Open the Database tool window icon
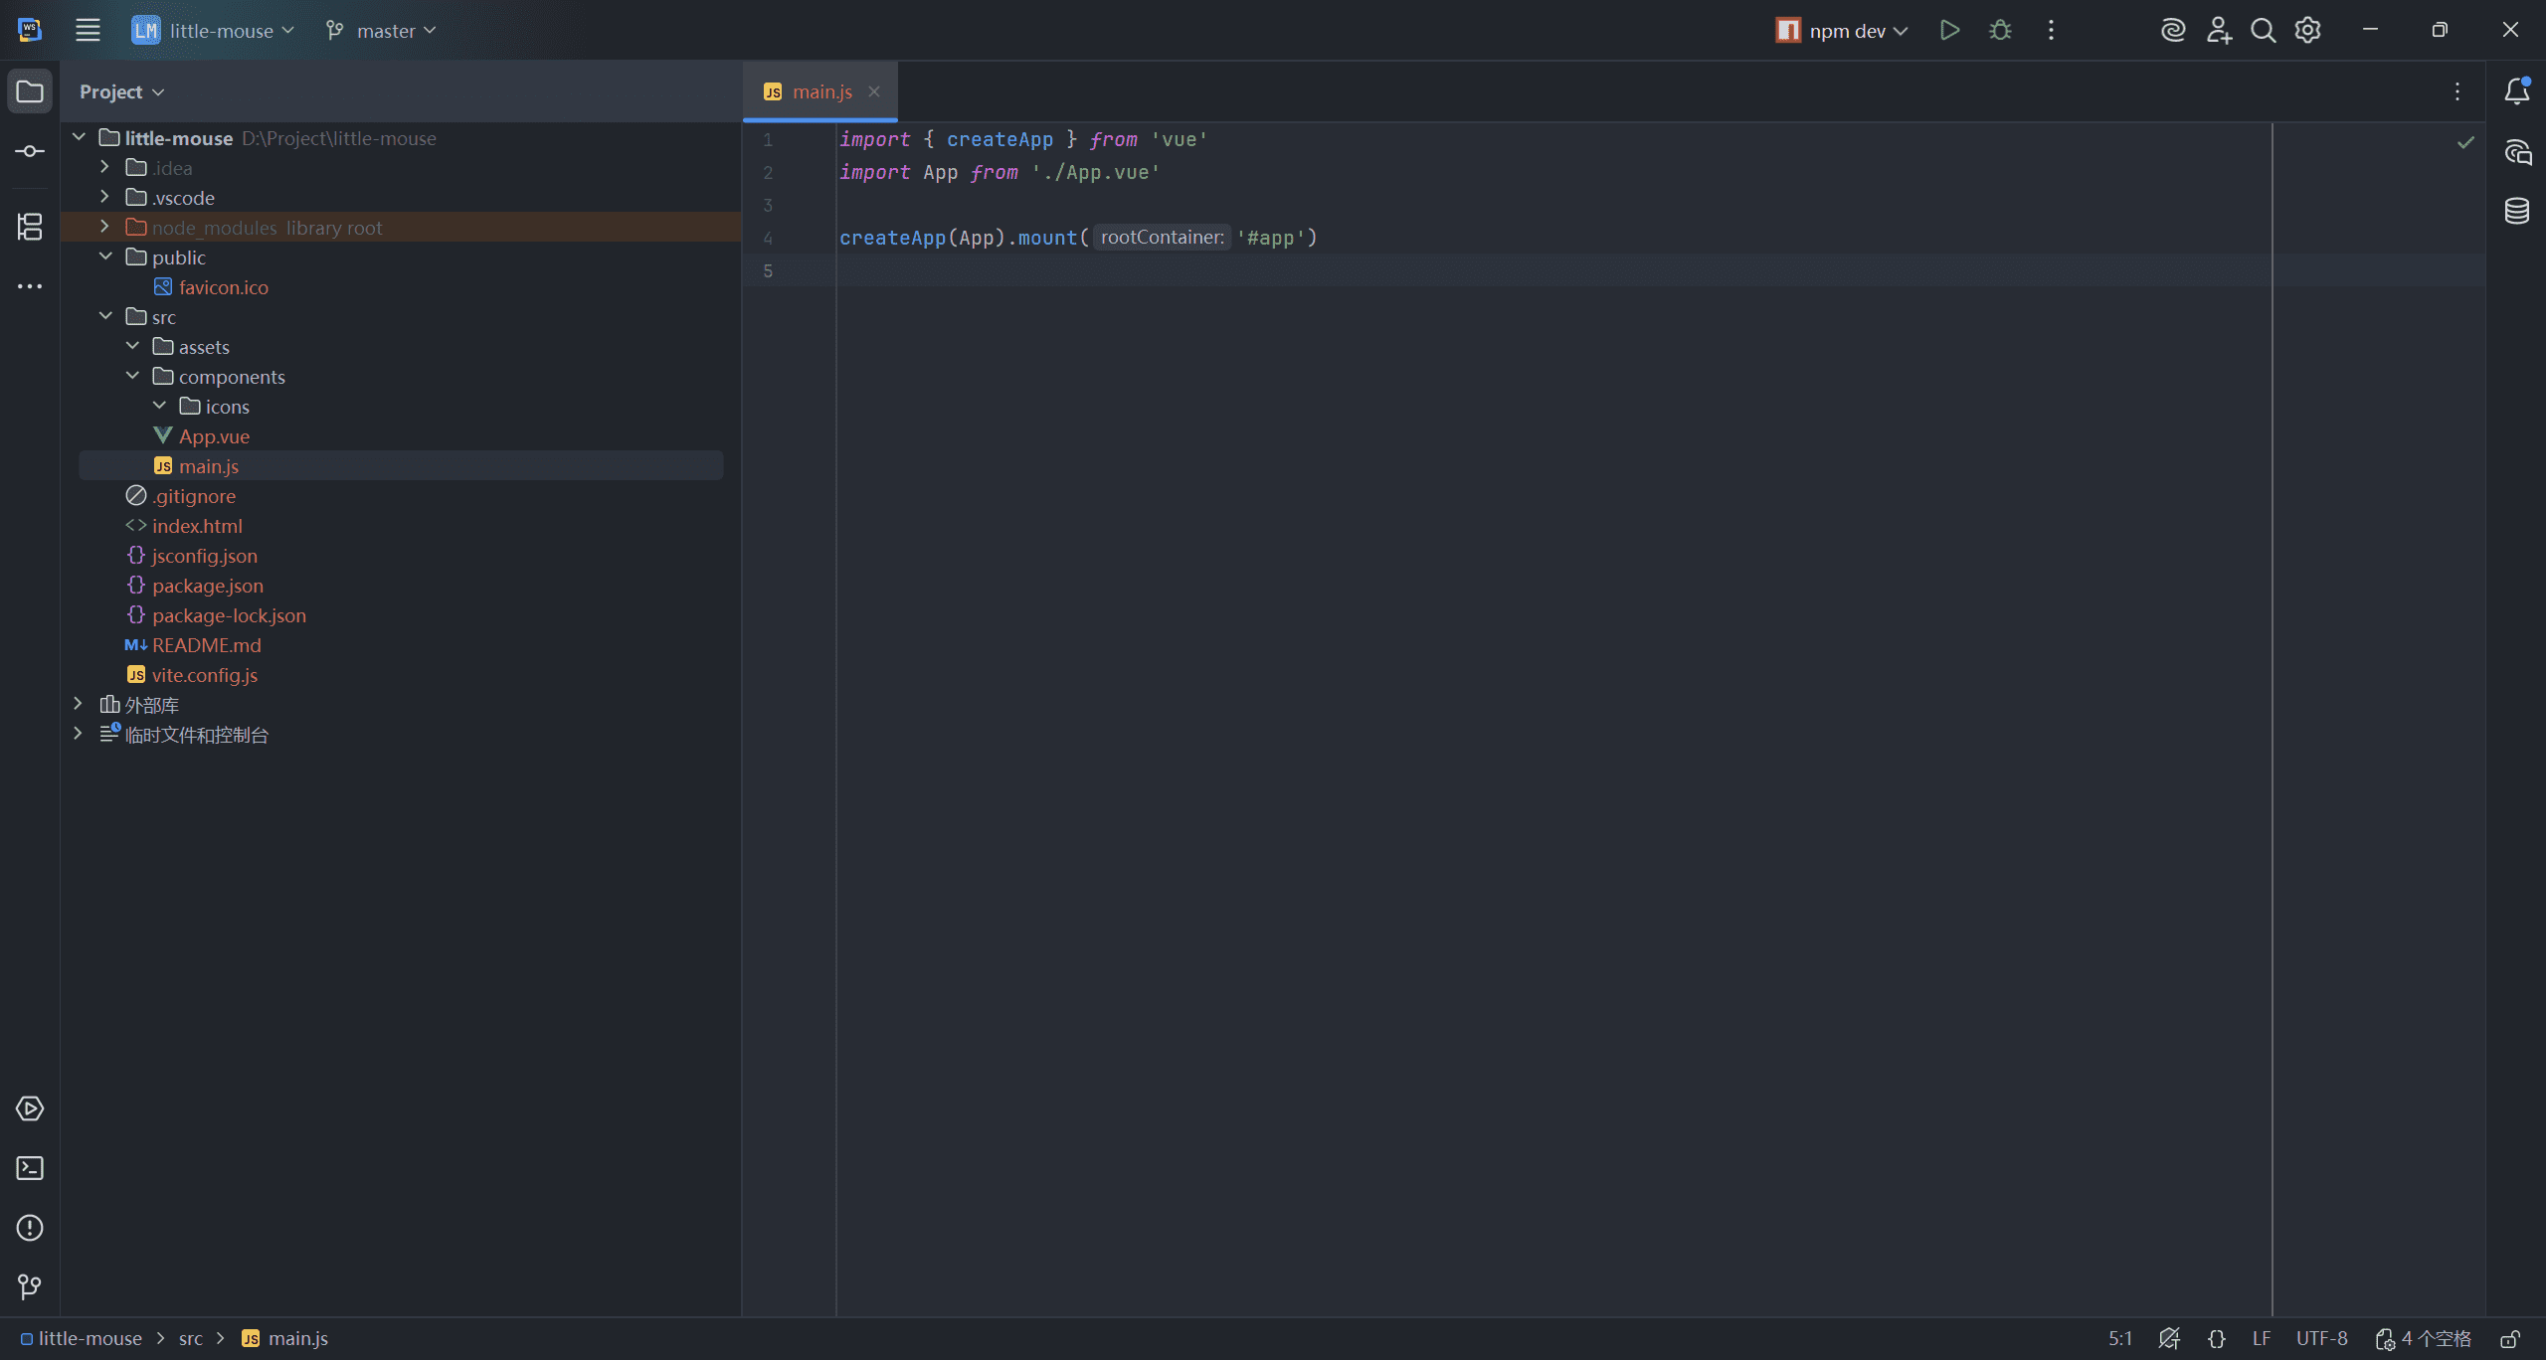2546x1360 pixels. (2517, 211)
